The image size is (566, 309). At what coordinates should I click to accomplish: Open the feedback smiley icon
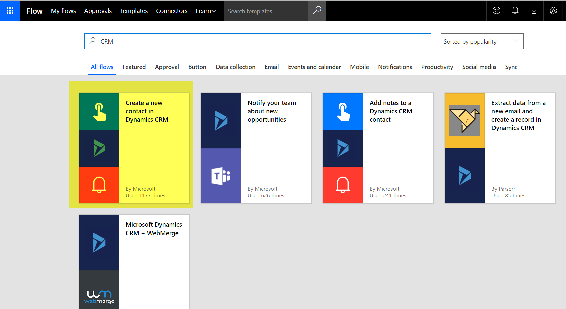pyautogui.click(x=497, y=11)
